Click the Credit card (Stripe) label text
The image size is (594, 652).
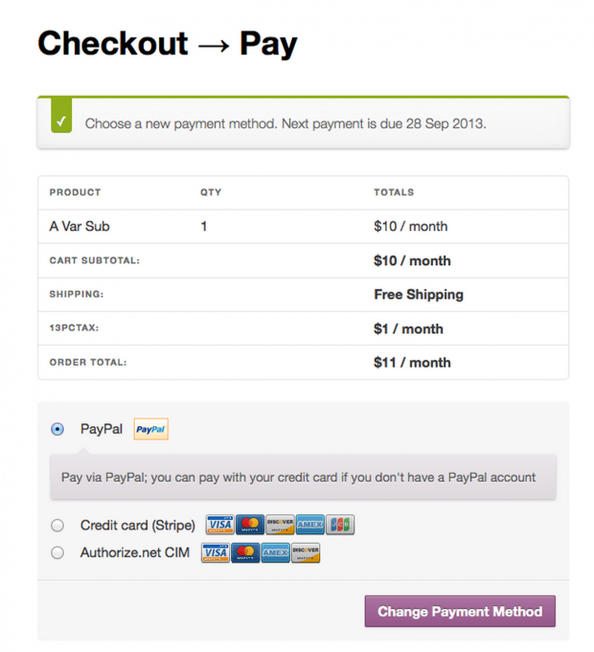(138, 526)
